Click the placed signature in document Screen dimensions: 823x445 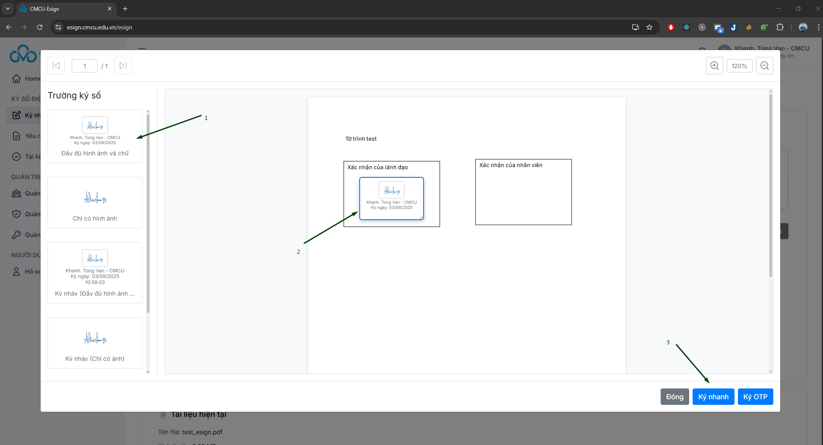tap(392, 199)
